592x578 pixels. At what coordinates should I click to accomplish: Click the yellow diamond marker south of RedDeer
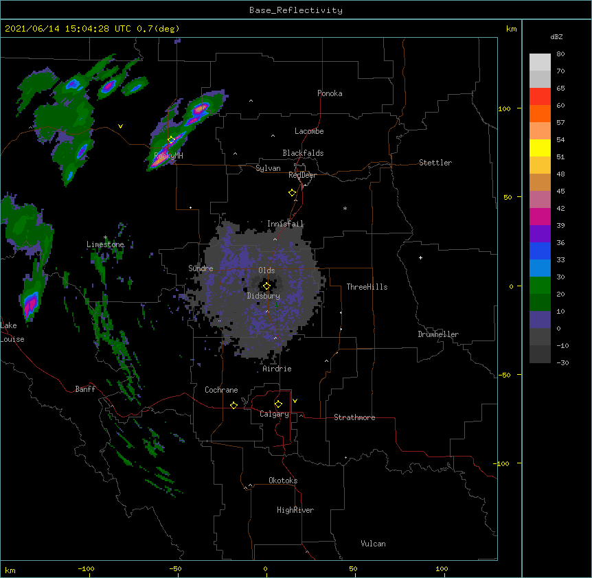tap(292, 192)
